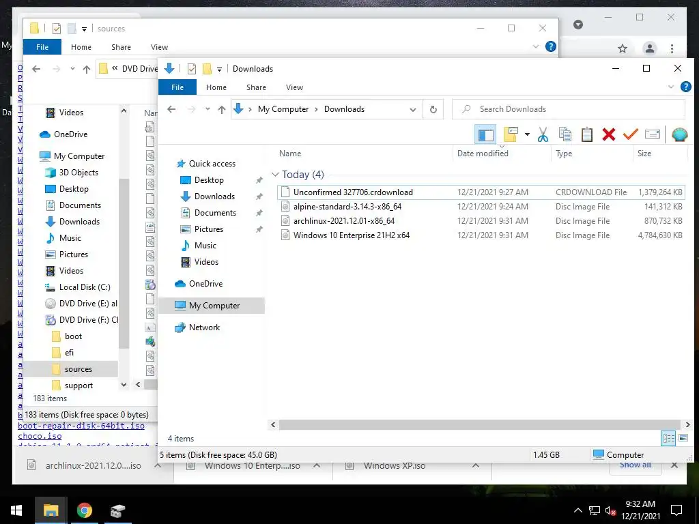Open the Home tab in sources window

81,47
